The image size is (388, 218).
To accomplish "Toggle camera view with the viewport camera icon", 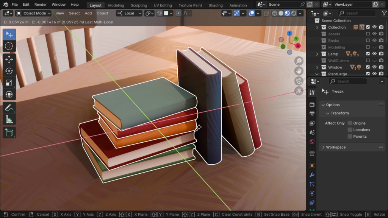I will (299, 81).
